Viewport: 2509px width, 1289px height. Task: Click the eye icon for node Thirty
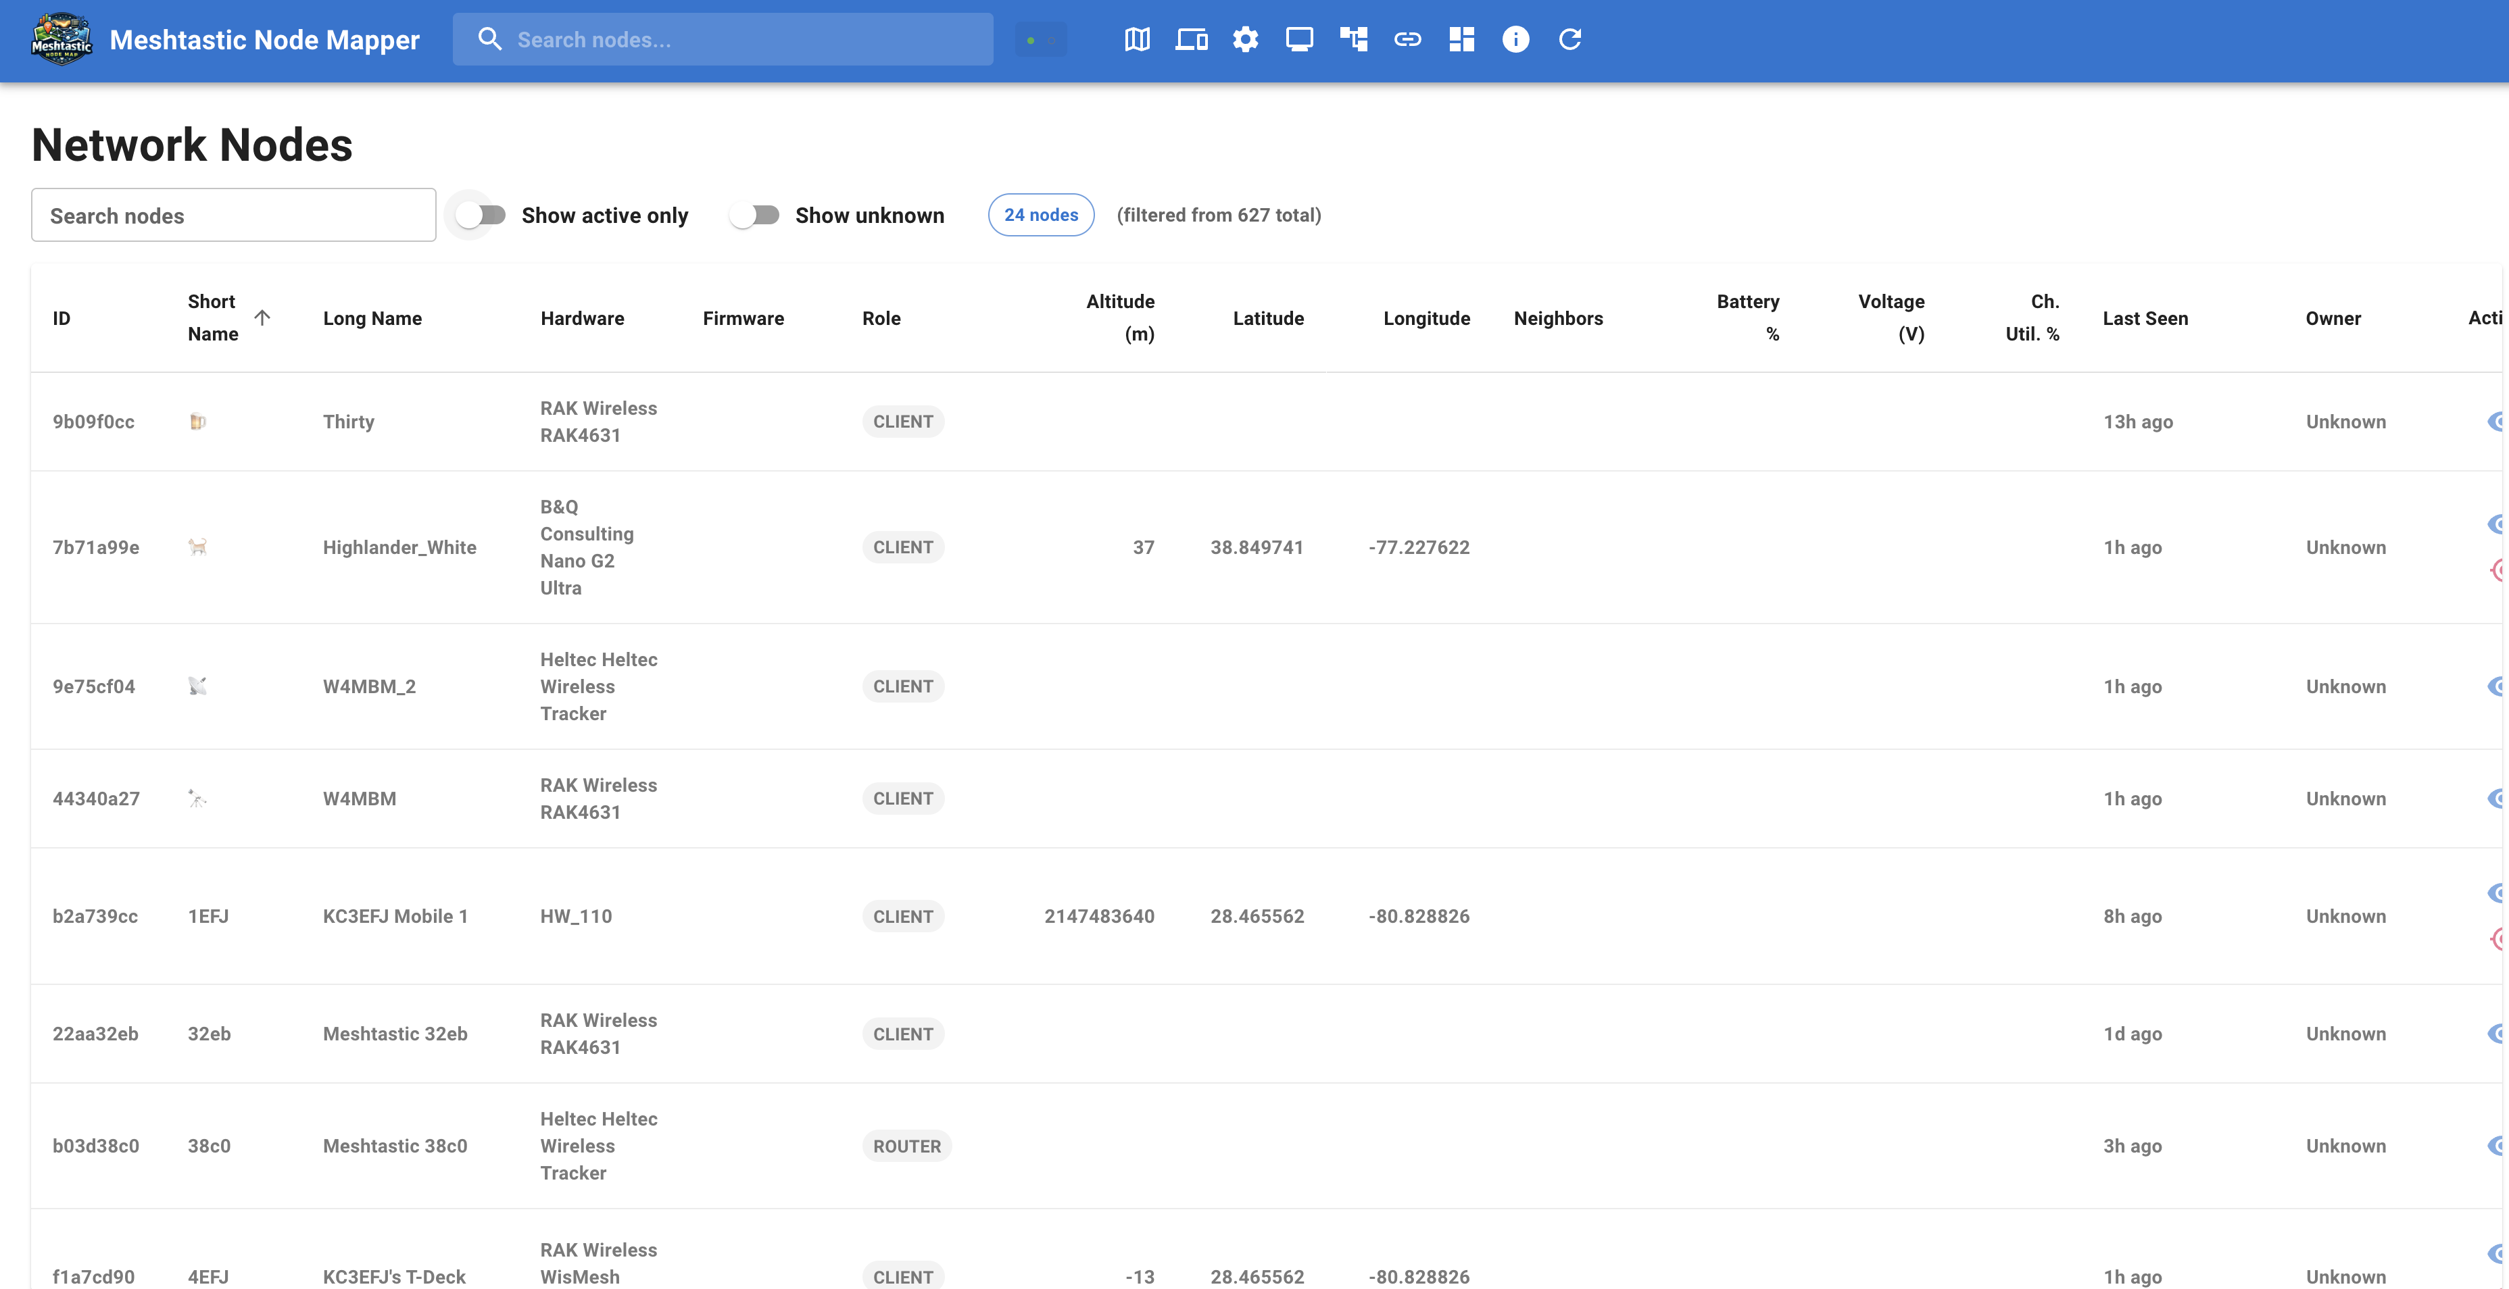click(x=2498, y=421)
